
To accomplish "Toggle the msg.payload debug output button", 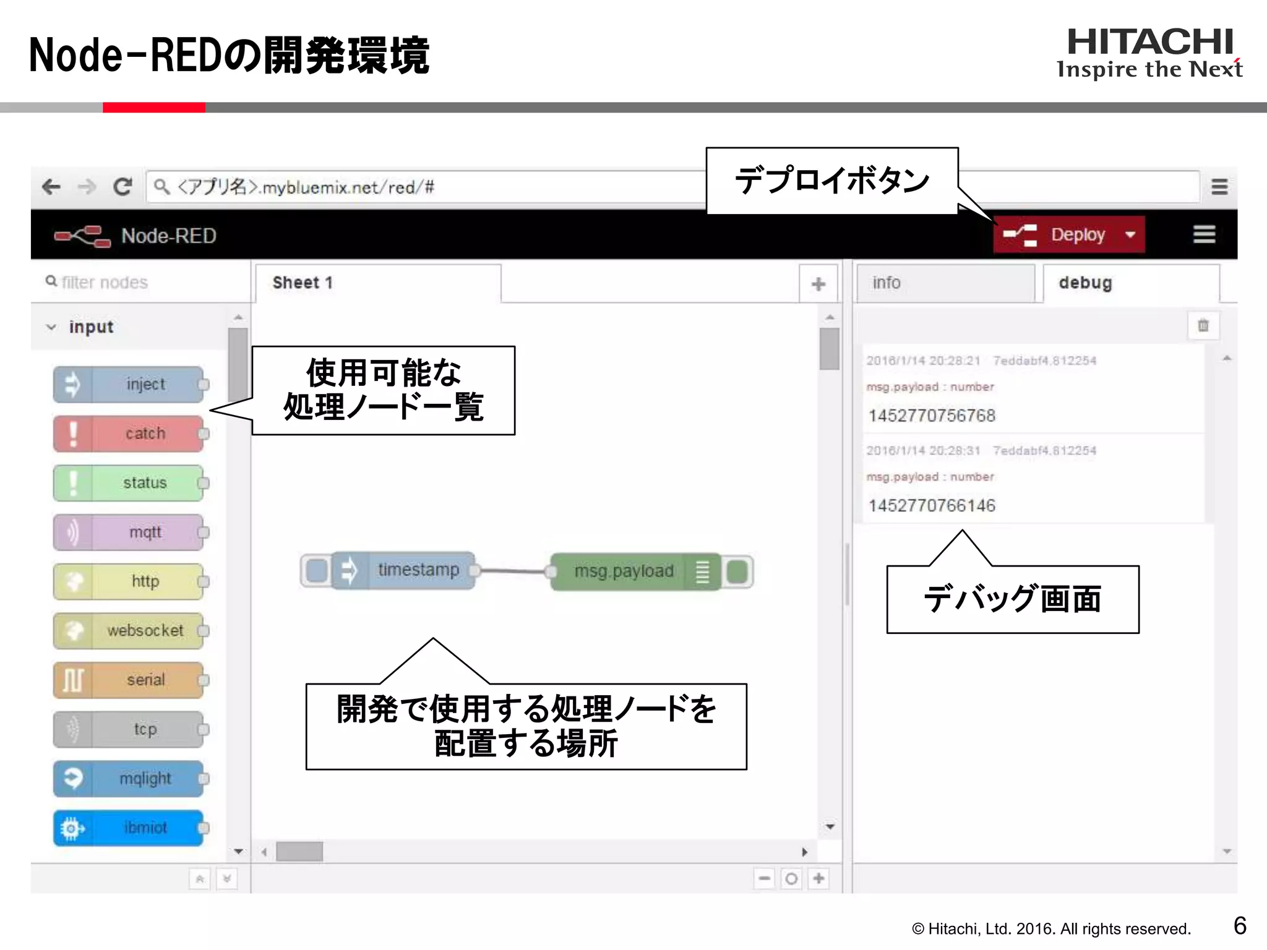I will point(737,571).
